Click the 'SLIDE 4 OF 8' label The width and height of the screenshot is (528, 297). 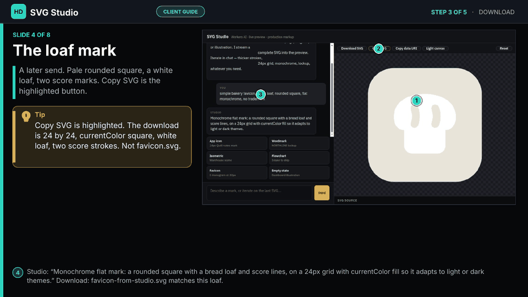click(x=31, y=35)
